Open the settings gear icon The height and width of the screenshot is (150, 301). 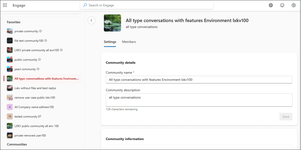[293, 5]
